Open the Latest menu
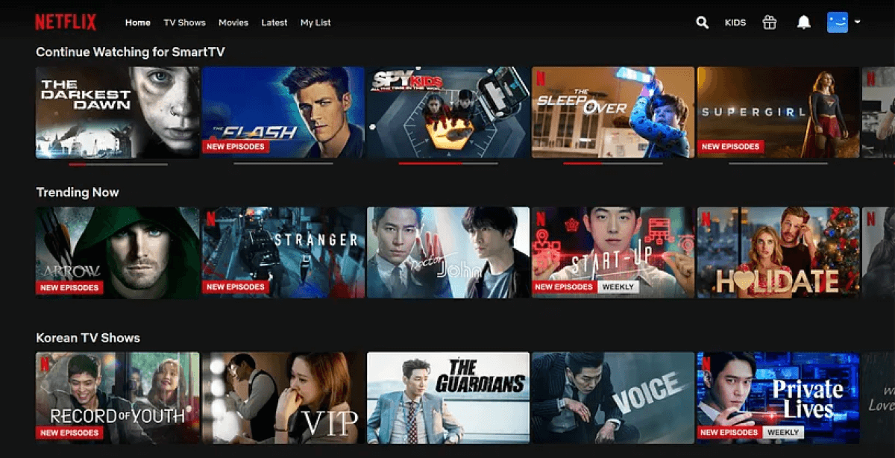This screenshot has width=895, height=458. 274,22
